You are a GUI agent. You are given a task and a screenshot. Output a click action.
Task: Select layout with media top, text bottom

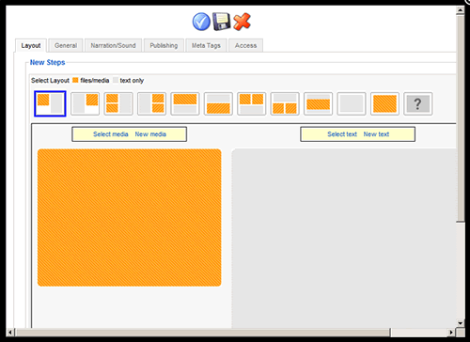185,103
